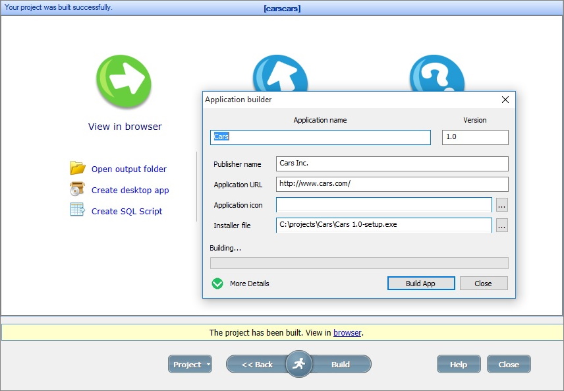Click the green View in browser arrow icon
The height and width of the screenshot is (391, 564).
click(x=124, y=82)
